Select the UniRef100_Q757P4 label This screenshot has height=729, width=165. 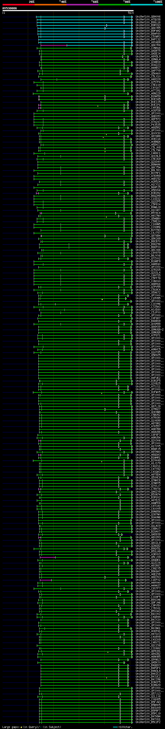click(x=148, y=82)
